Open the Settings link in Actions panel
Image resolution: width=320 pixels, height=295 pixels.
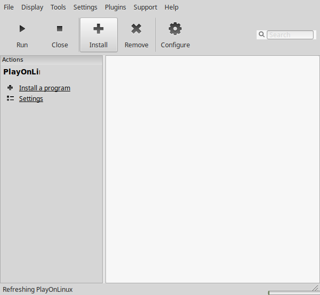pos(31,99)
